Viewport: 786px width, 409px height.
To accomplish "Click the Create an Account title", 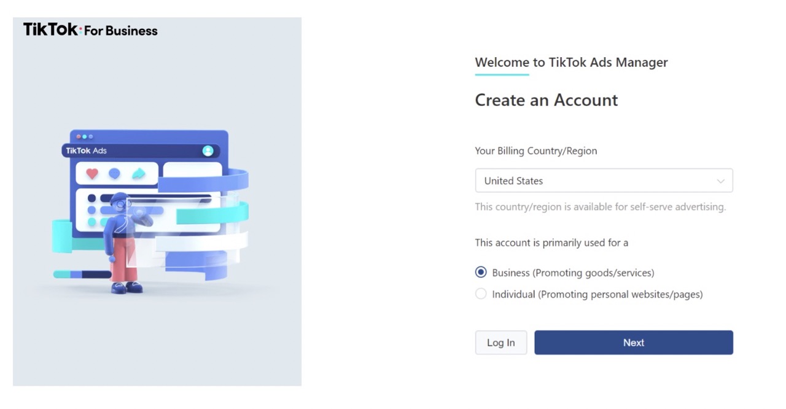I will pyautogui.click(x=547, y=100).
